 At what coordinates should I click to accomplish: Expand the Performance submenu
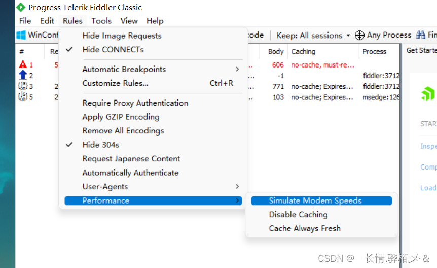[153, 200]
